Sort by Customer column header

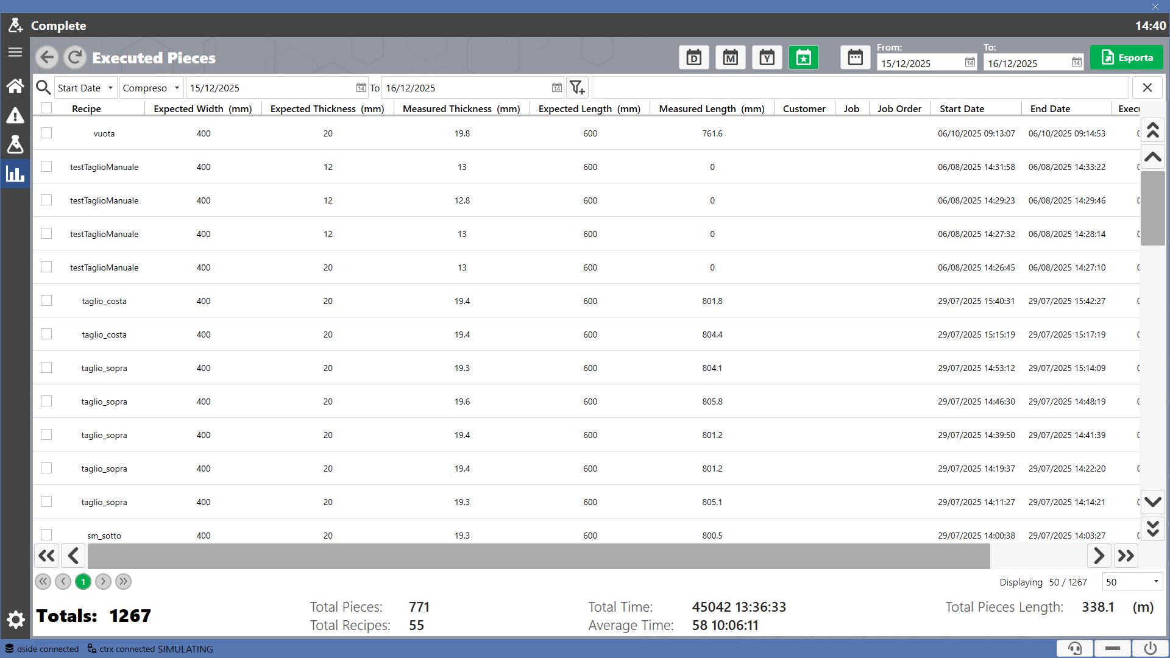coord(804,108)
